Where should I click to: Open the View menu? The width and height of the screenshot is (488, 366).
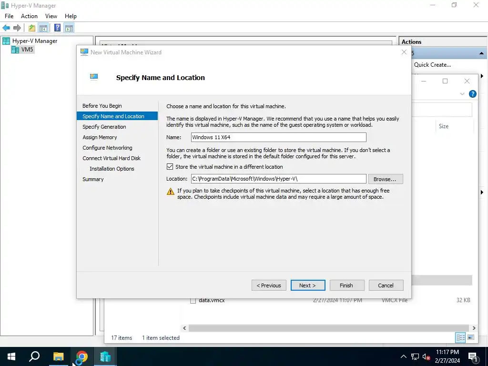click(51, 16)
